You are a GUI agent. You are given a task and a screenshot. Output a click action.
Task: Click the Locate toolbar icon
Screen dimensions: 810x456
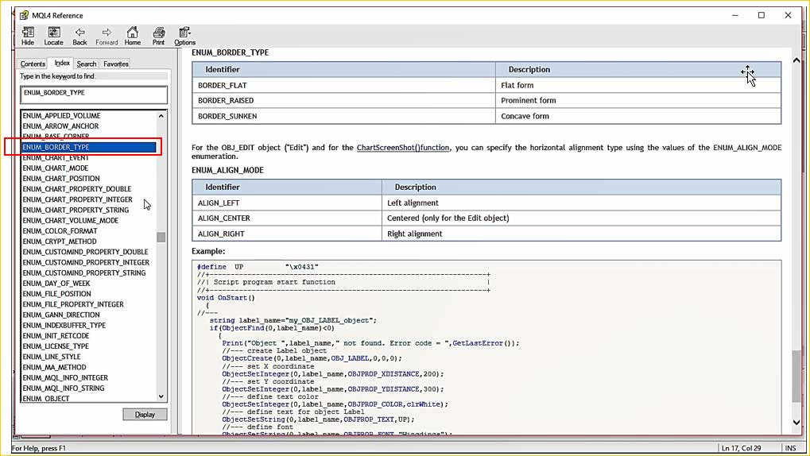54,37
